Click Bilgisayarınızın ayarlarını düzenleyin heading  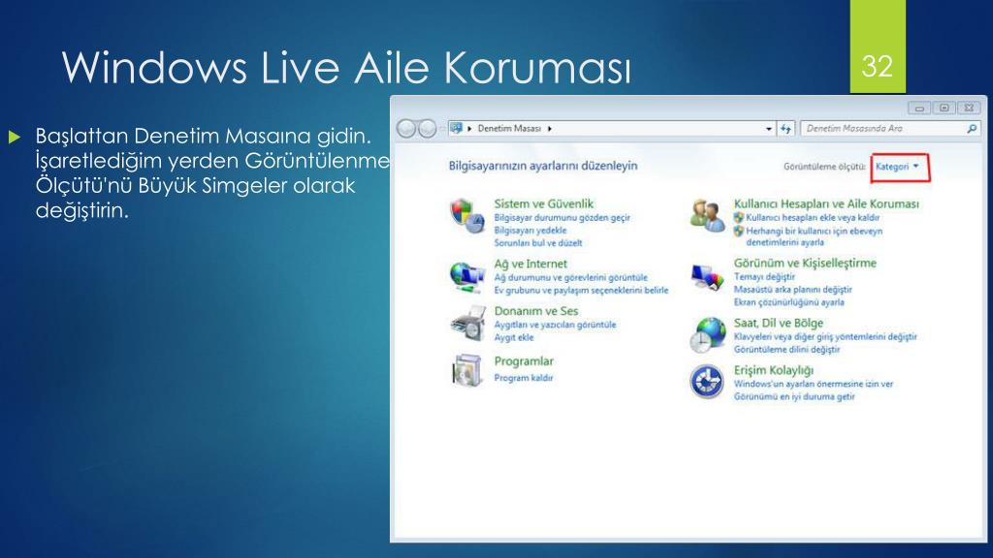point(543,166)
